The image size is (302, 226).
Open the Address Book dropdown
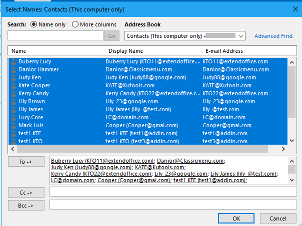[241, 36]
